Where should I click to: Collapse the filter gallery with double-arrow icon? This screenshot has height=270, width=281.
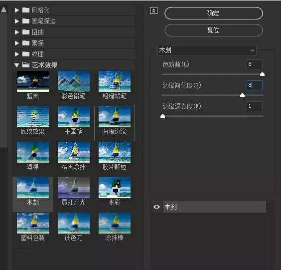coord(153,11)
